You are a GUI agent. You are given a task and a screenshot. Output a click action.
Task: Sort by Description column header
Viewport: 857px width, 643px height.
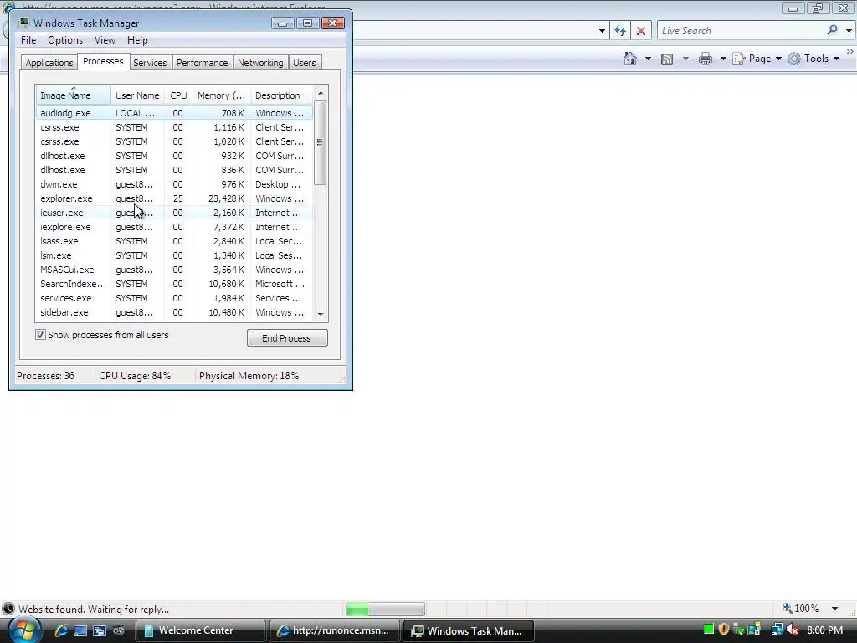pos(281,95)
